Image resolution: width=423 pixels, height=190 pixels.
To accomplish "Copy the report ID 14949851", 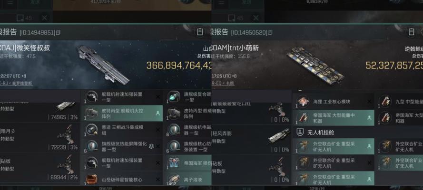I will (x=58, y=33).
